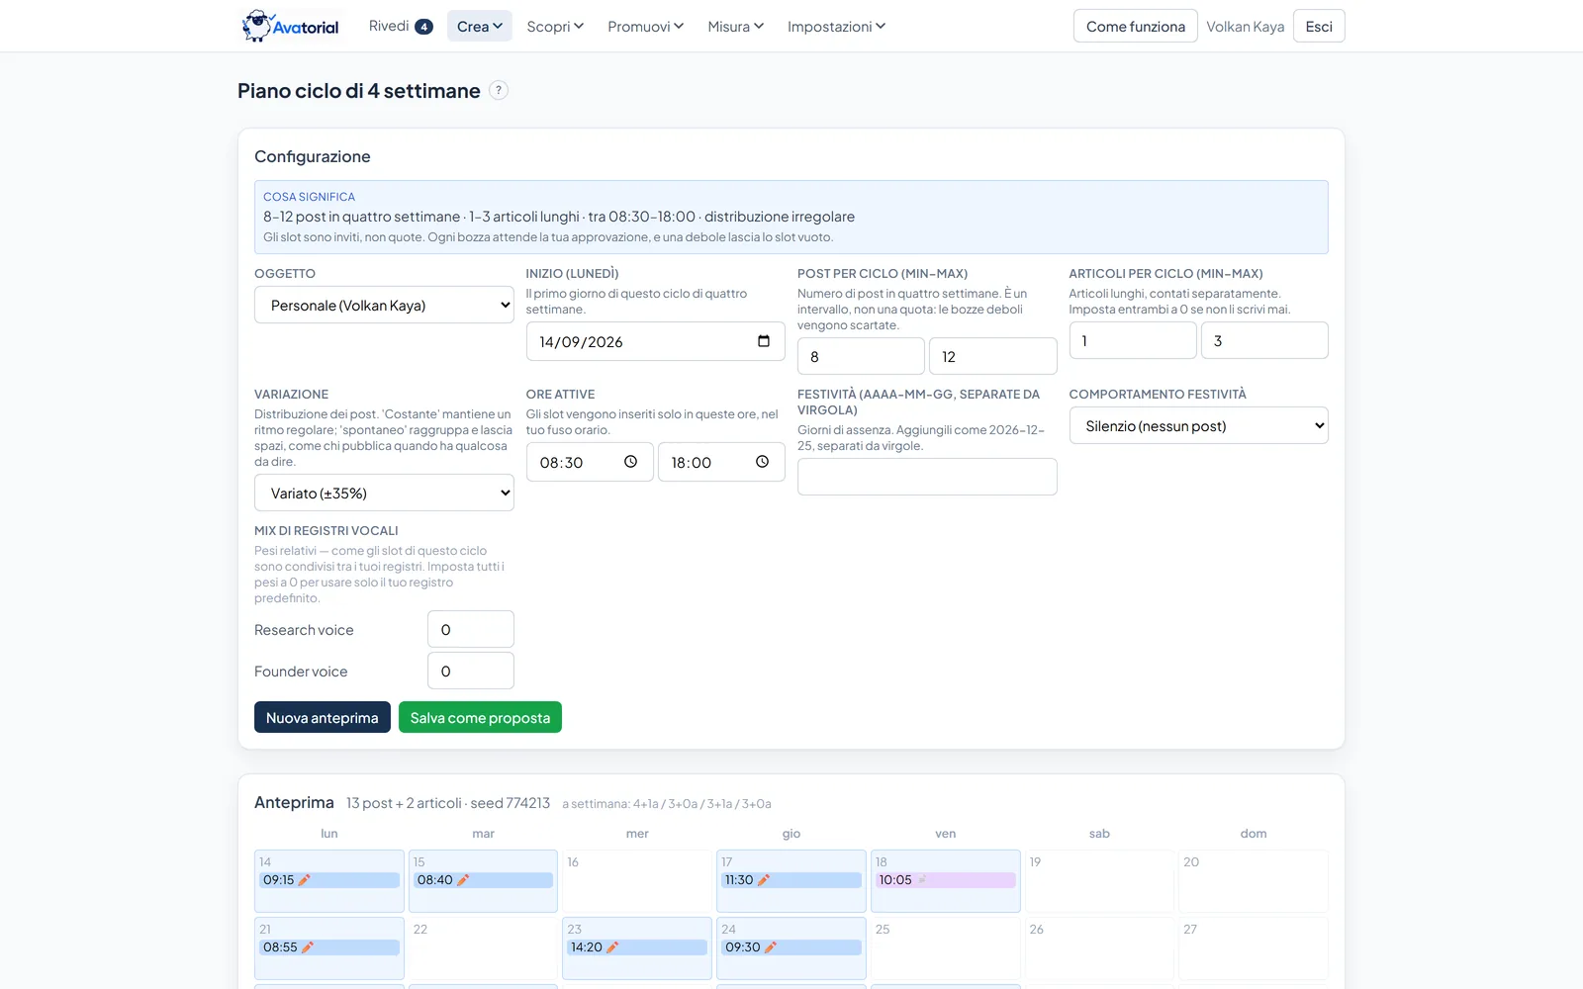Click the article icon on the 10:05 slot

coord(922,879)
